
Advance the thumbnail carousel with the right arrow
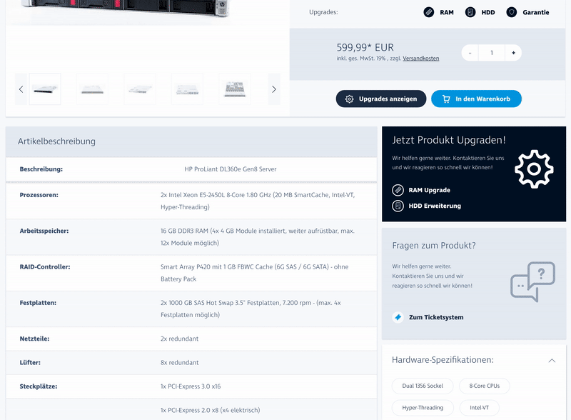coord(273,88)
